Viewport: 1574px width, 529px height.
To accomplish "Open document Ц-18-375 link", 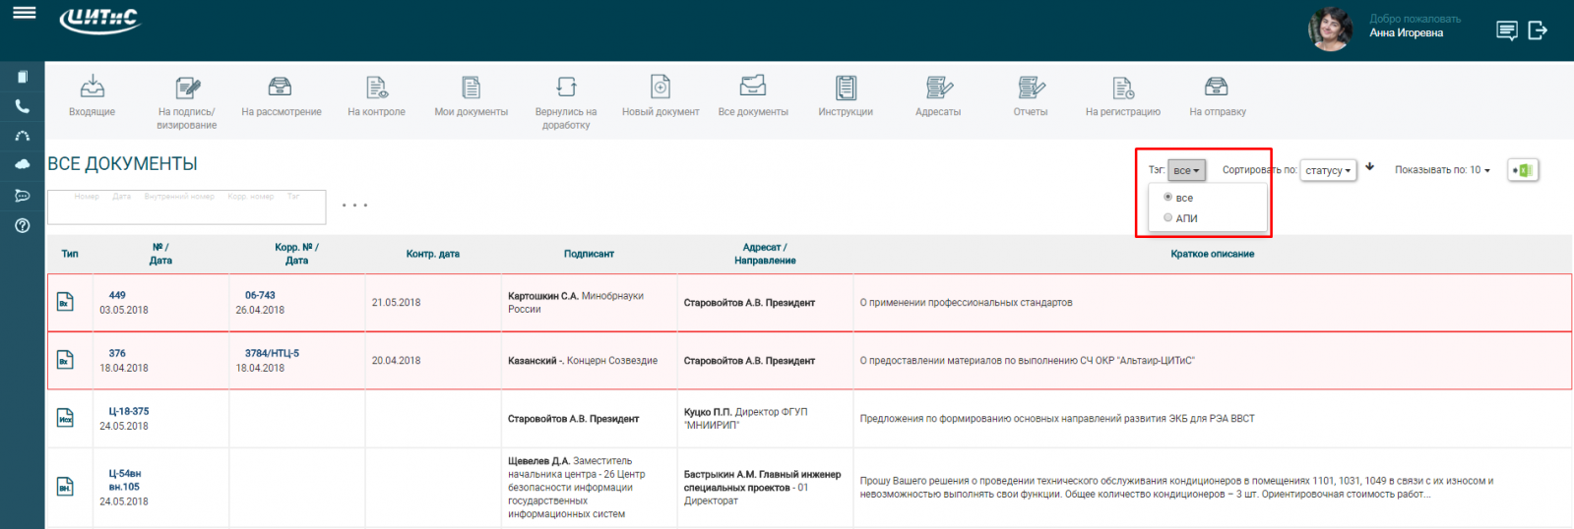I will pos(128,411).
